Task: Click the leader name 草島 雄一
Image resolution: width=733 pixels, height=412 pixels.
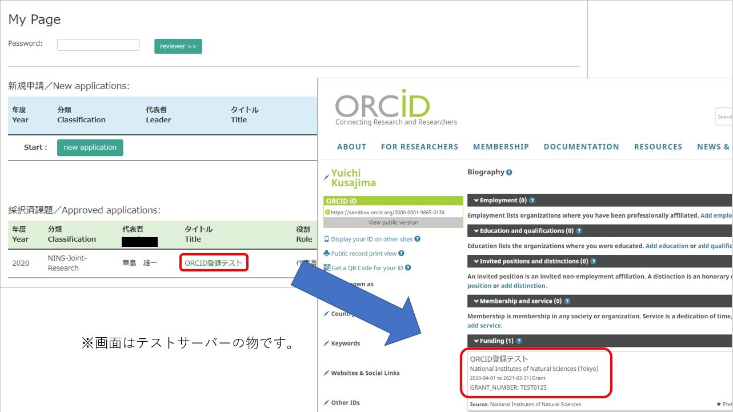Action: pyautogui.click(x=139, y=263)
